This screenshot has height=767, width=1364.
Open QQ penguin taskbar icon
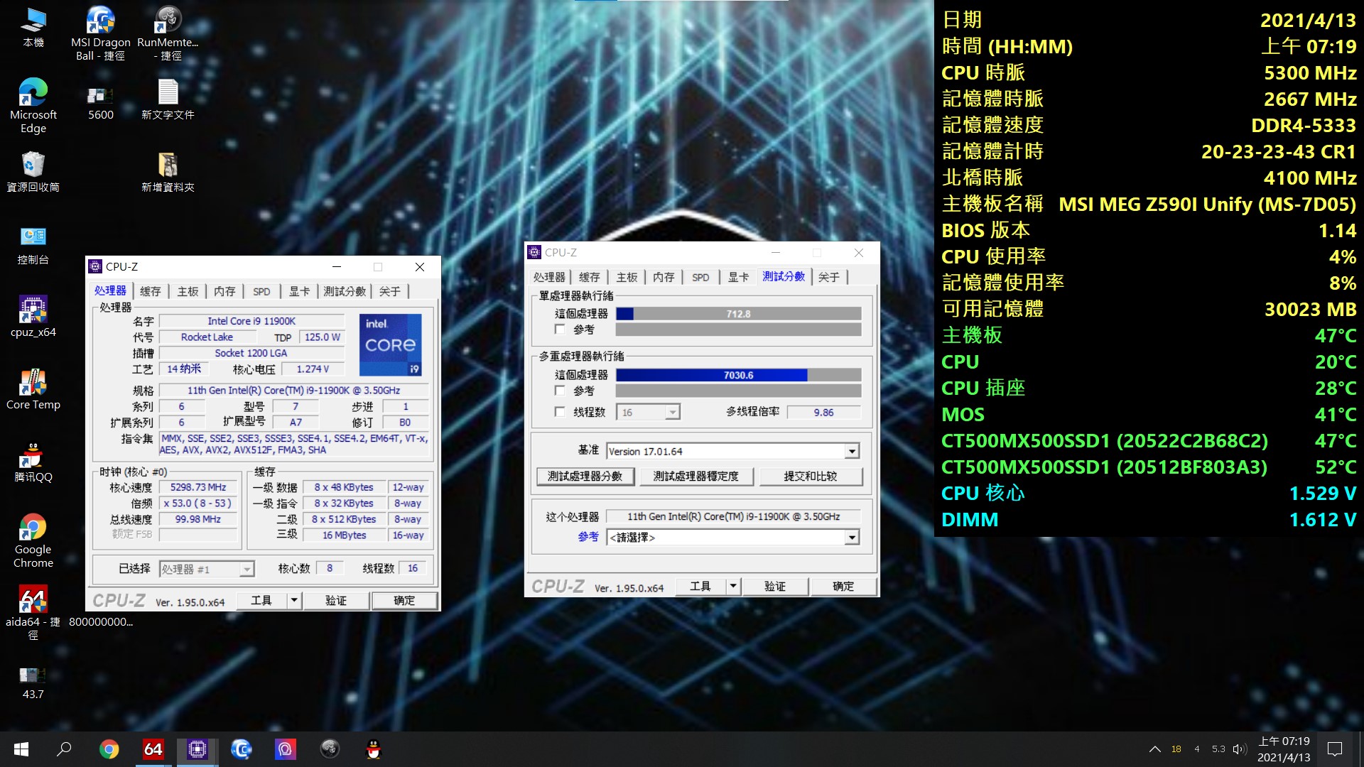coord(374,749)
